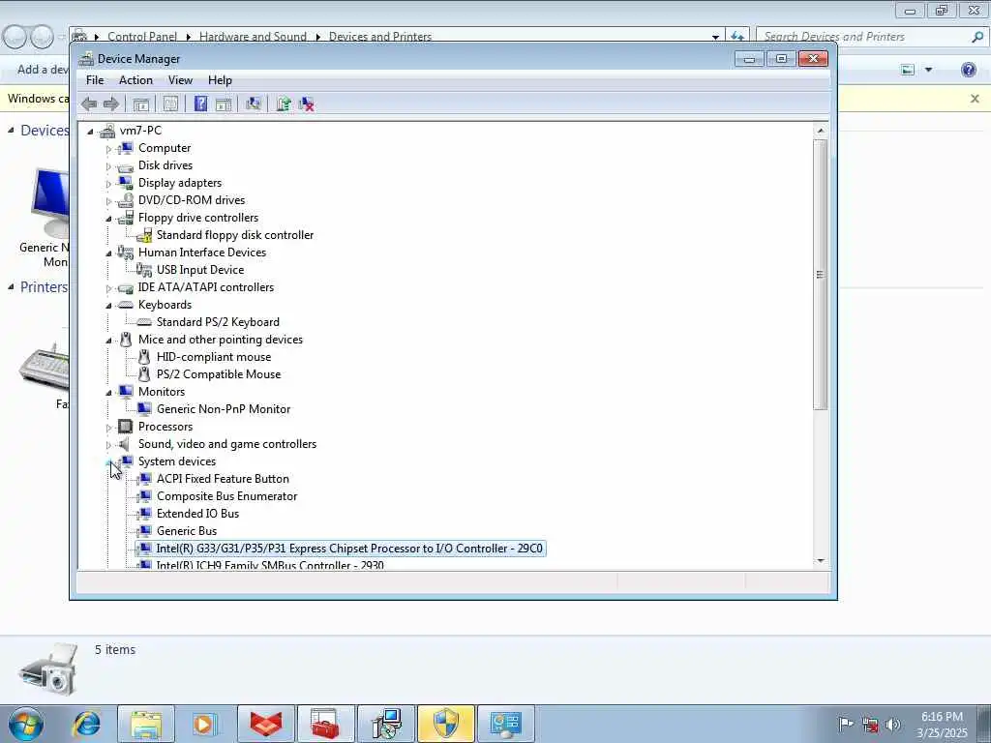
Task: Click the Forward arrow in Device Manager toolbar
Action: point(111,104)
